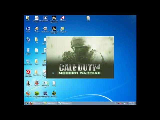Image resolution: width=160 pixels, height=120 pixels.
Task: Launch Call of Duty 2 Multiplayer star icon
Action: [54, 30]
